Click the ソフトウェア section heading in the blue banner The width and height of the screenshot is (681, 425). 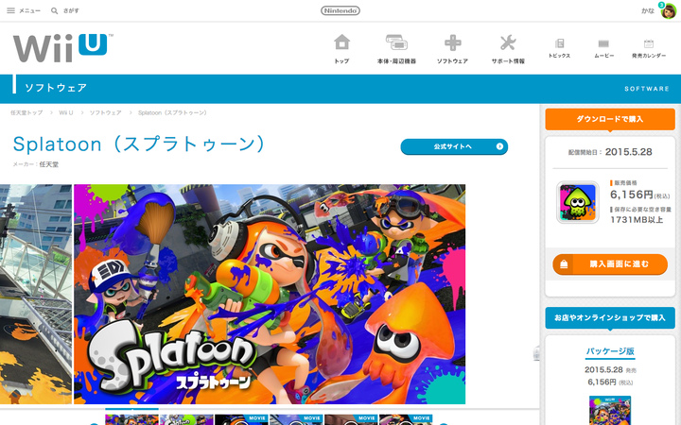click(56, 88)
